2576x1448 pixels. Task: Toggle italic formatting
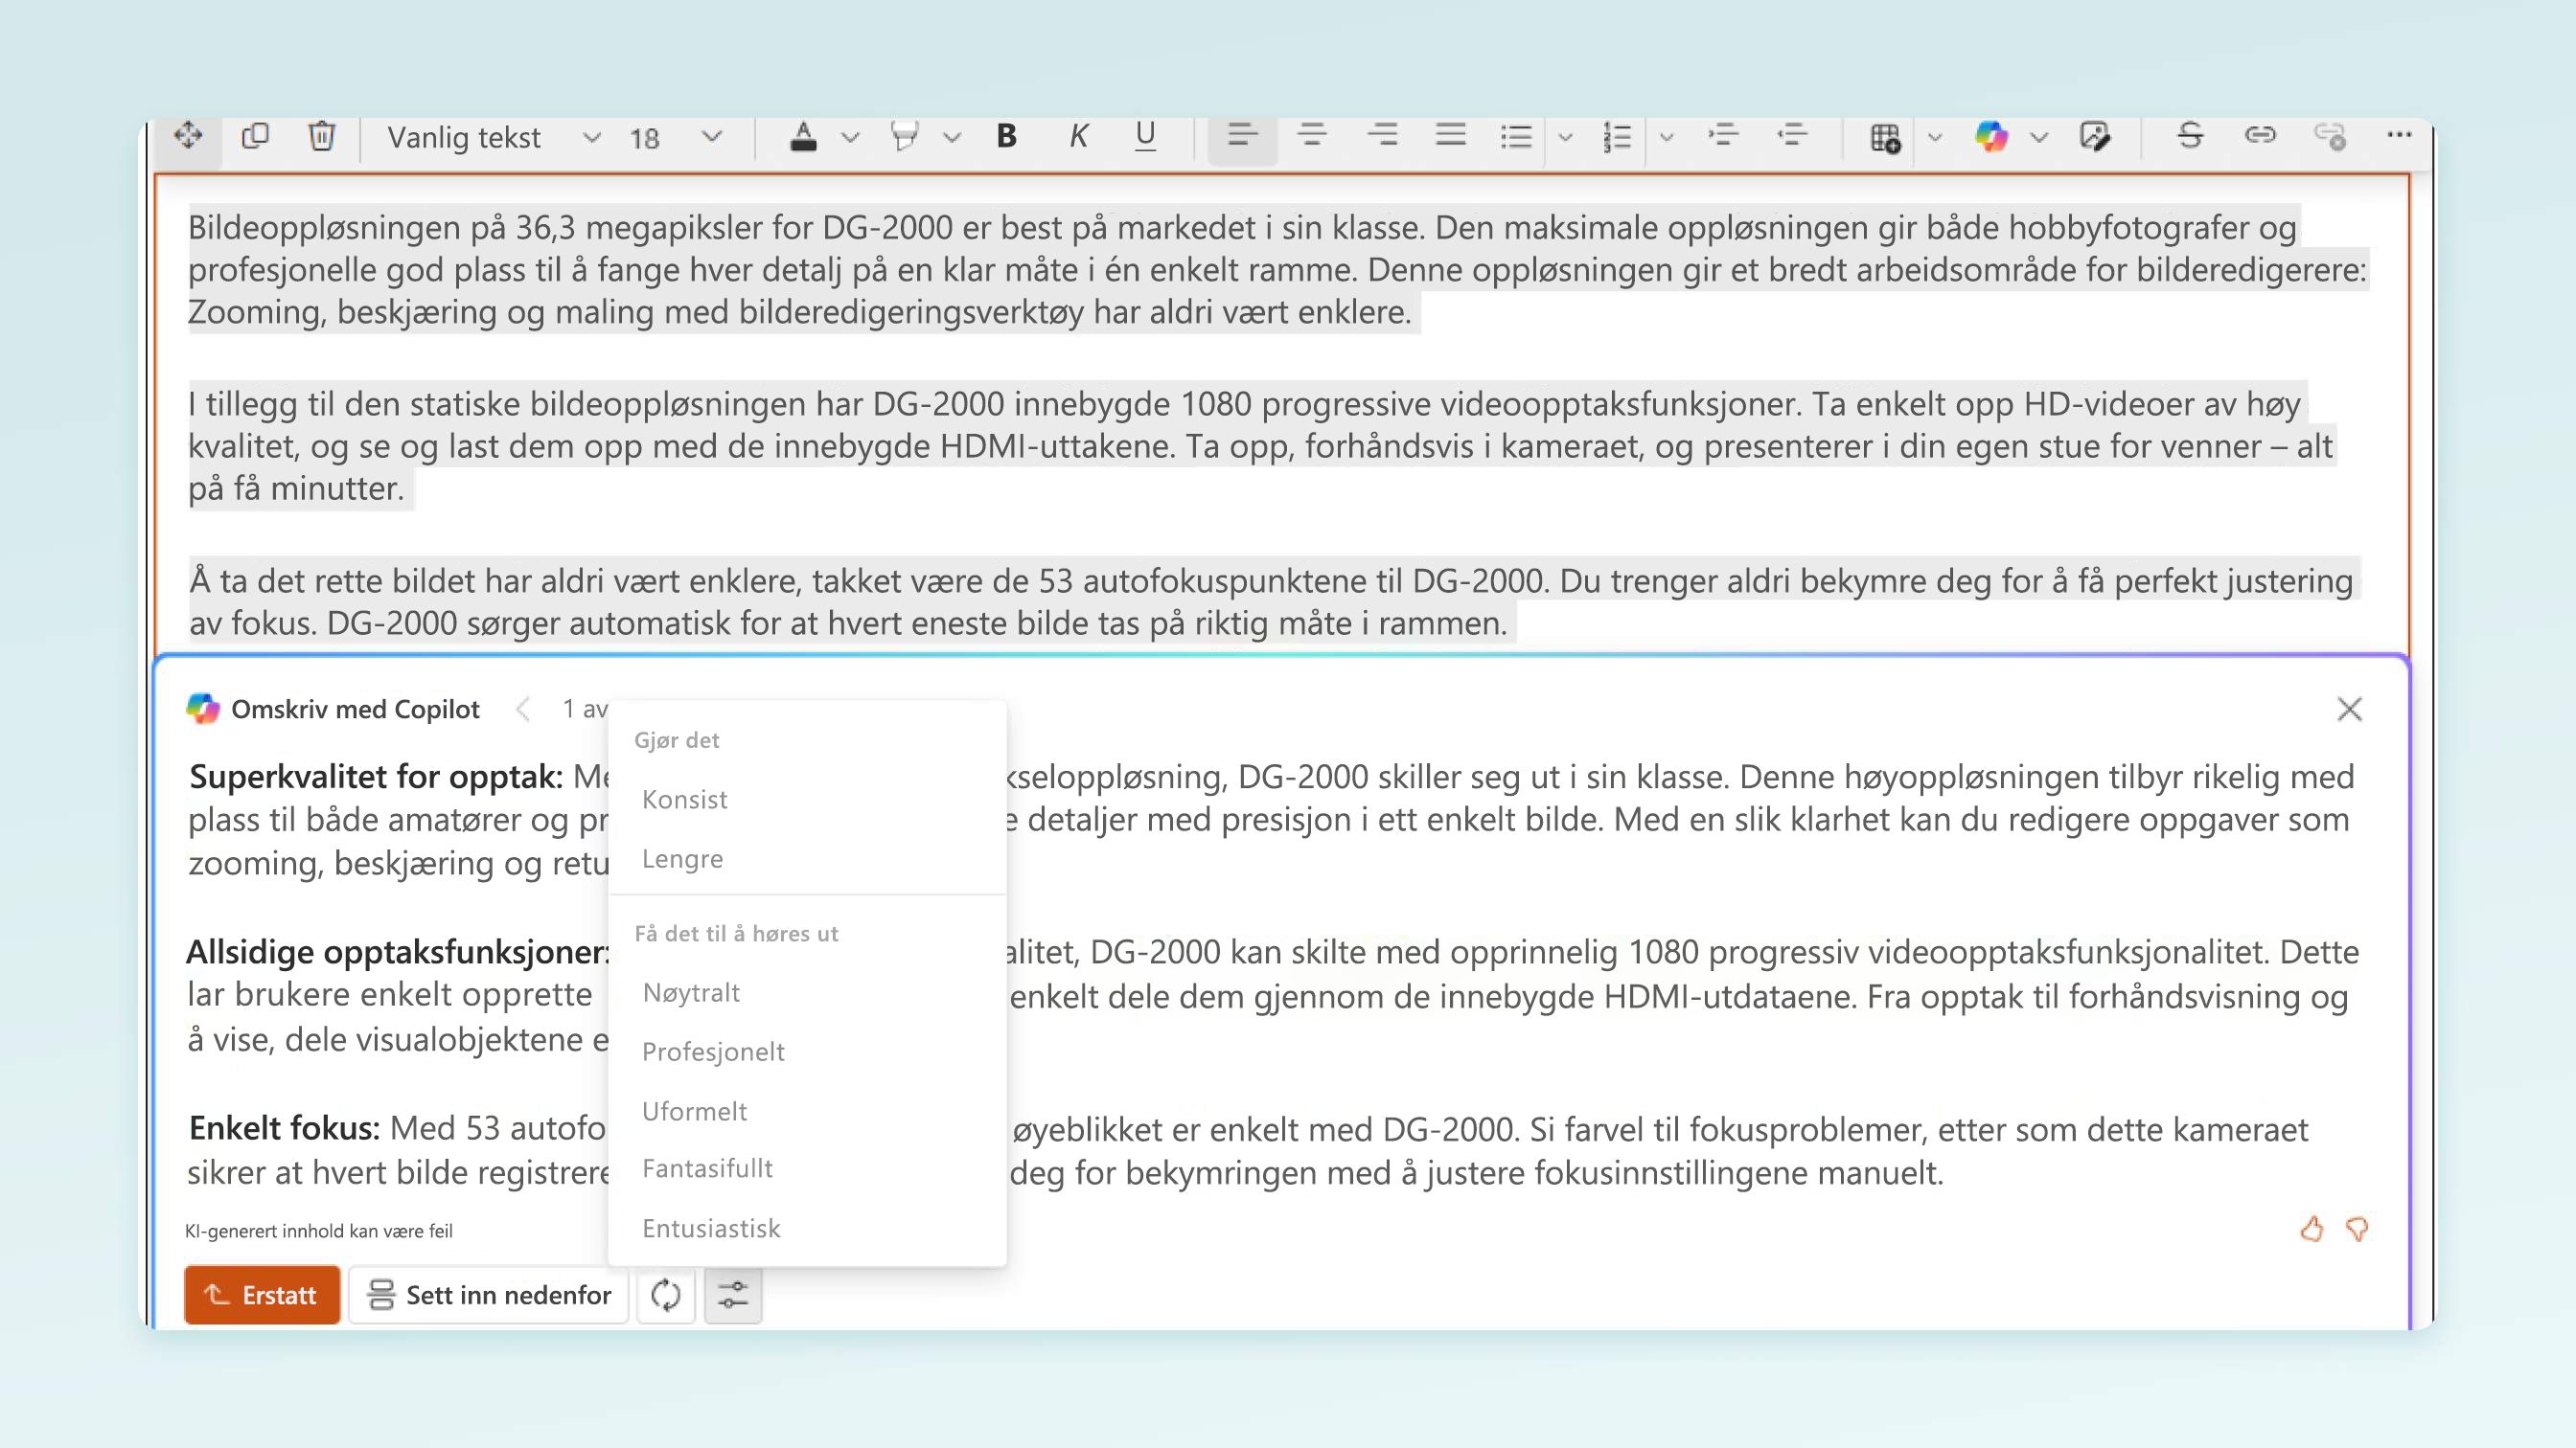click(x=1078, y=136)
